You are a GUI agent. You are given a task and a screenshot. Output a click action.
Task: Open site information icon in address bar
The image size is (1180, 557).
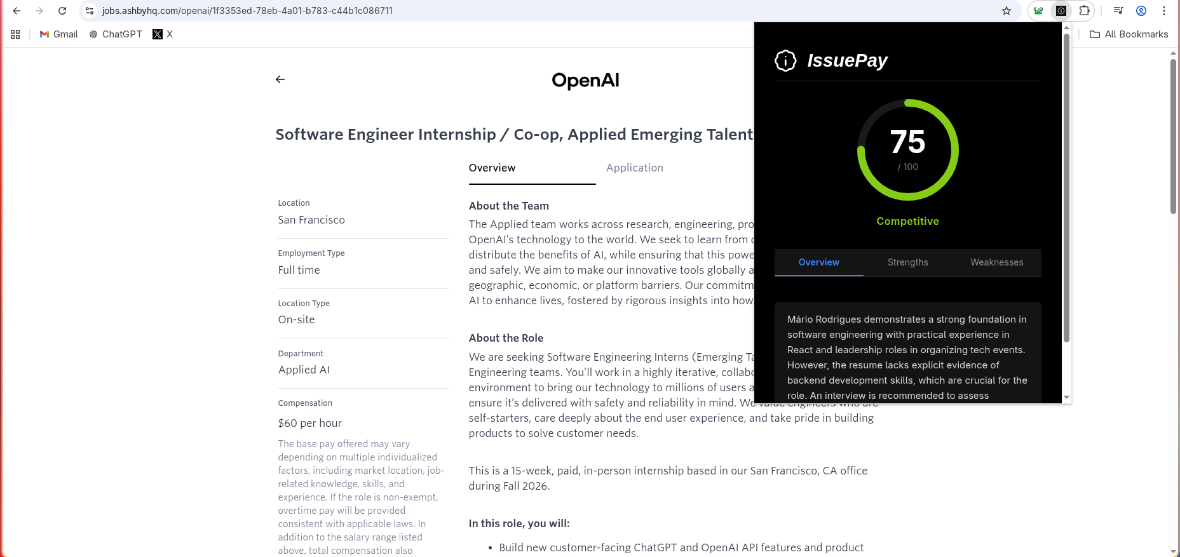click(90, 11)
